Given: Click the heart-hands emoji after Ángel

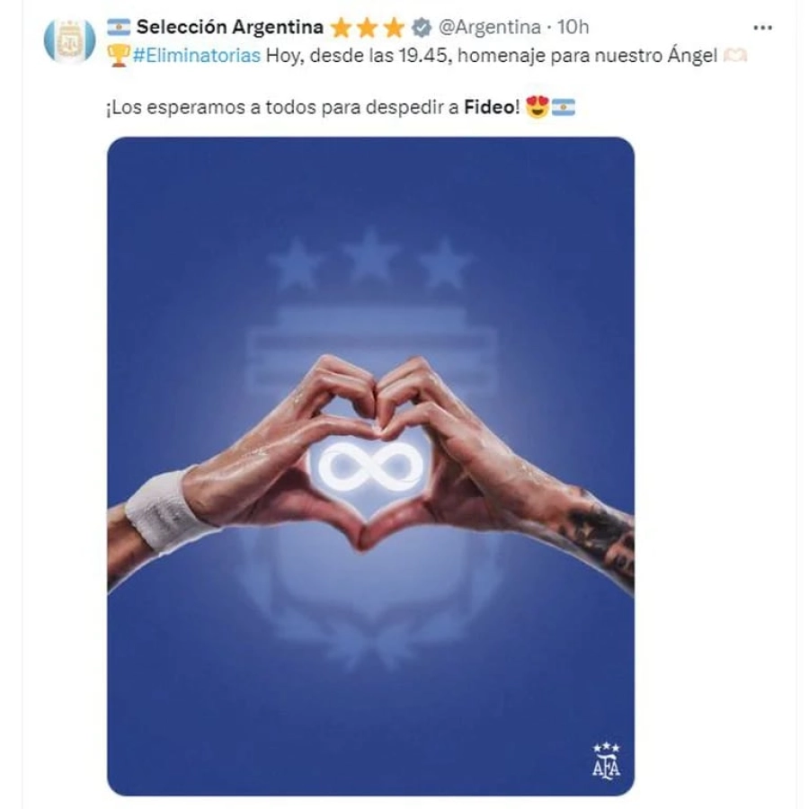Looking at the screenshot, I should coord(735,55).
